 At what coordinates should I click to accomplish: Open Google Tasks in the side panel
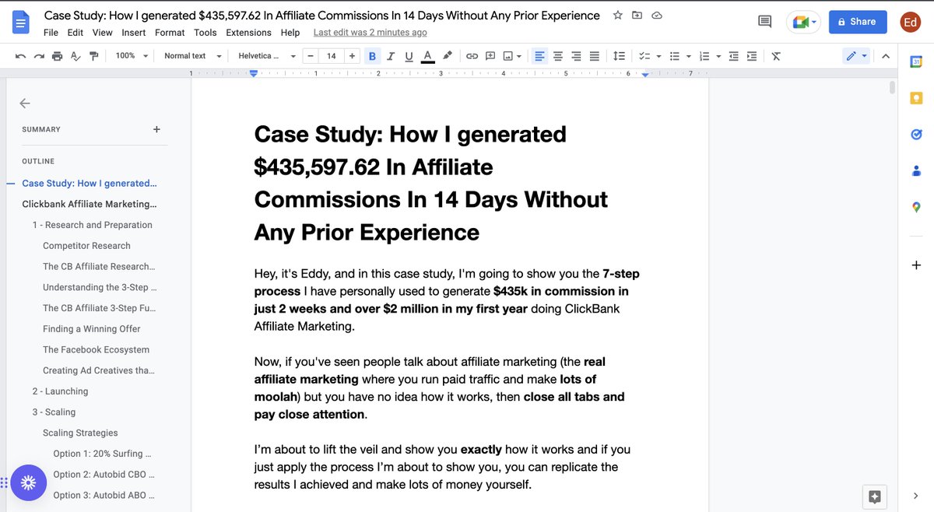[915, 134]
